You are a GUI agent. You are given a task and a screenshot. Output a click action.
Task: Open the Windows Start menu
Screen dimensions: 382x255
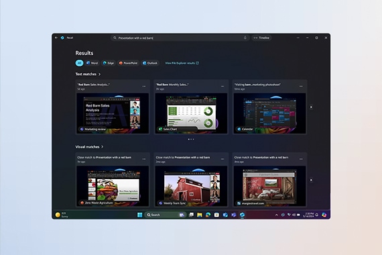(140, 215)
